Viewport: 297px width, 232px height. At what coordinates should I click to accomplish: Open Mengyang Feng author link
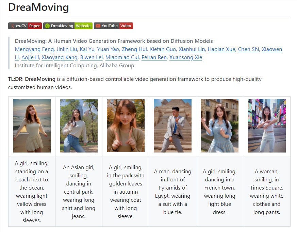(34, 49)
